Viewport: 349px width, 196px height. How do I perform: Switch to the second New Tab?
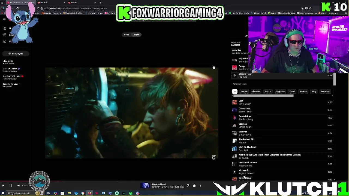[51, 3]
